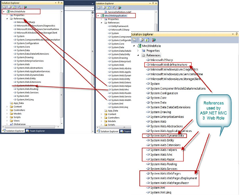Open window position dropdown of right Solution Explorer
The image size is (240, 196).
tap(233, 34)
